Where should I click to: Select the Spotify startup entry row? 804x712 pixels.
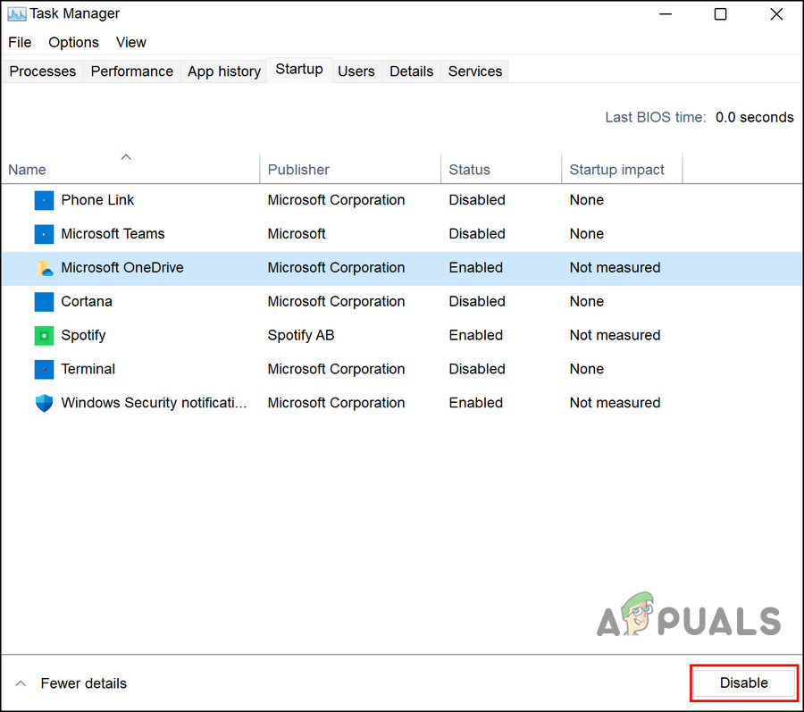click(x=179, y=335)
